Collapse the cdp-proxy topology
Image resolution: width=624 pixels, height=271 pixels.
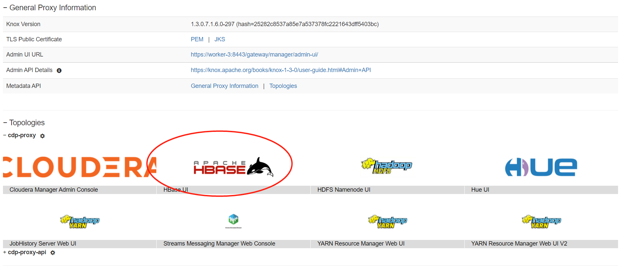tap(5, 135)
